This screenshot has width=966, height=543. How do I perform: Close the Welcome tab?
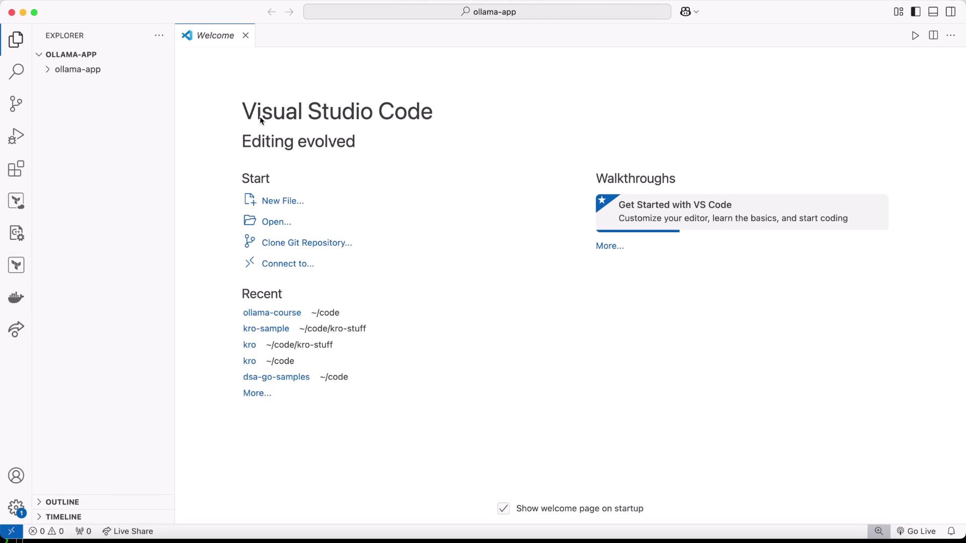[x=246, y=35]
